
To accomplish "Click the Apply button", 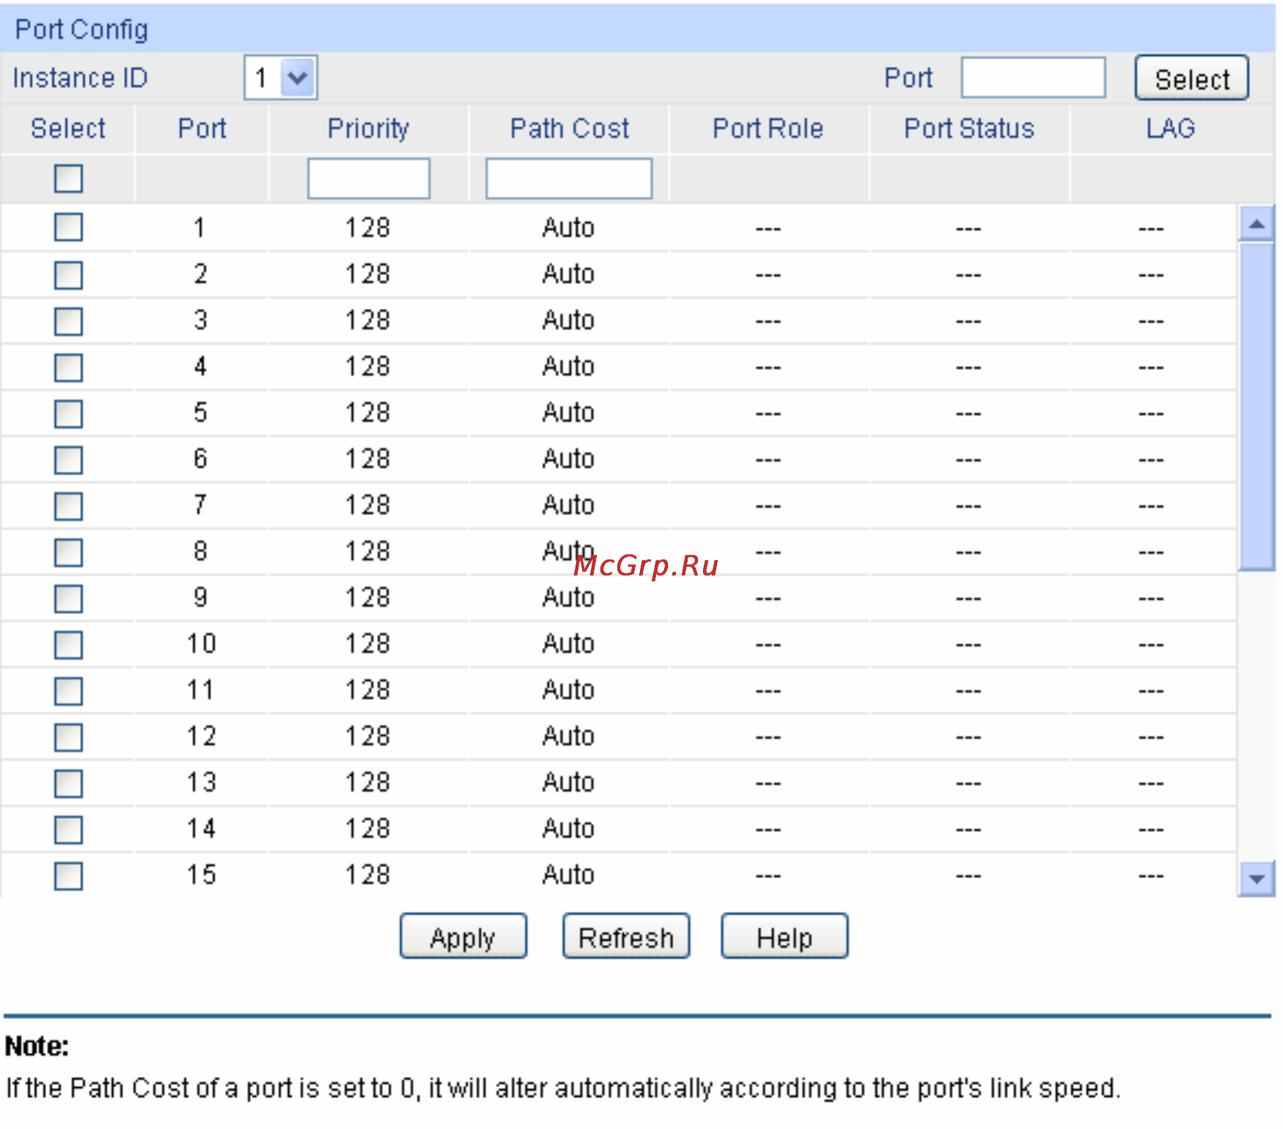I will [x=463, y=936].
